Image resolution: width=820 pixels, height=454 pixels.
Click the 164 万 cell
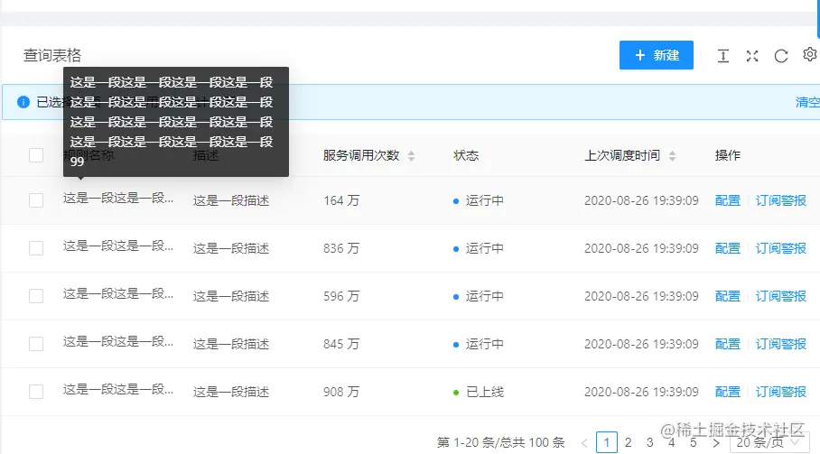click(x=341, y=200)
